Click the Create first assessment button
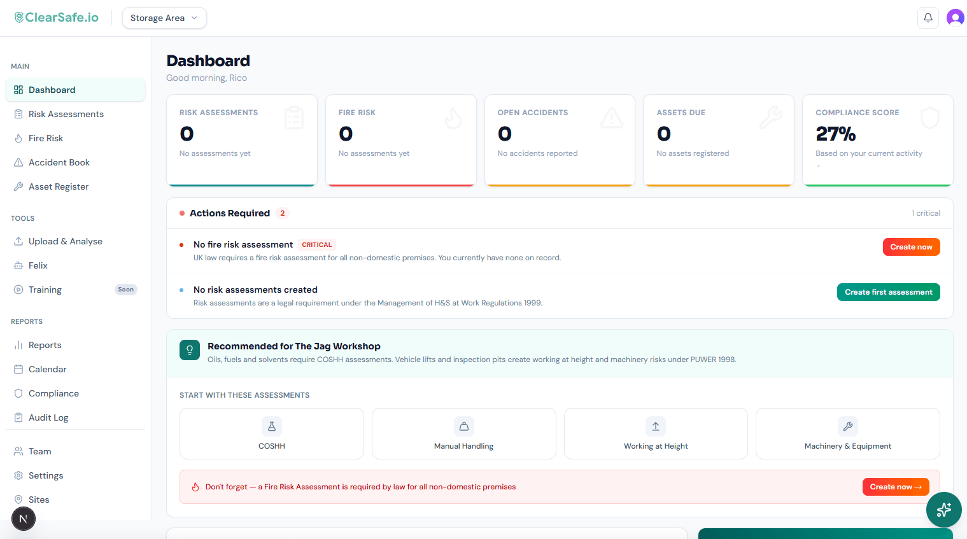 (x=888, y=292)
